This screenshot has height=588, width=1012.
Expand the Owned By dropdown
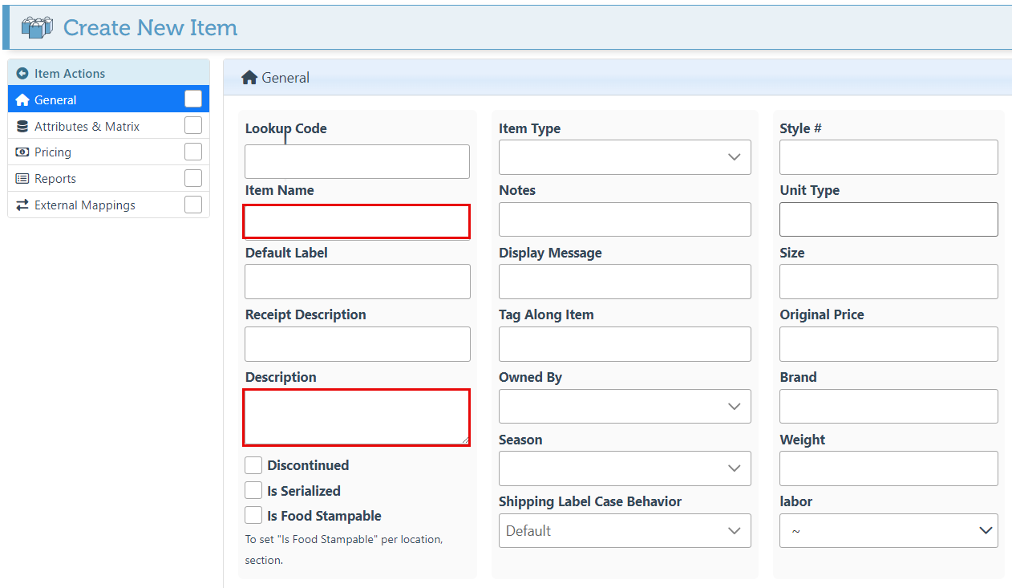625,407
